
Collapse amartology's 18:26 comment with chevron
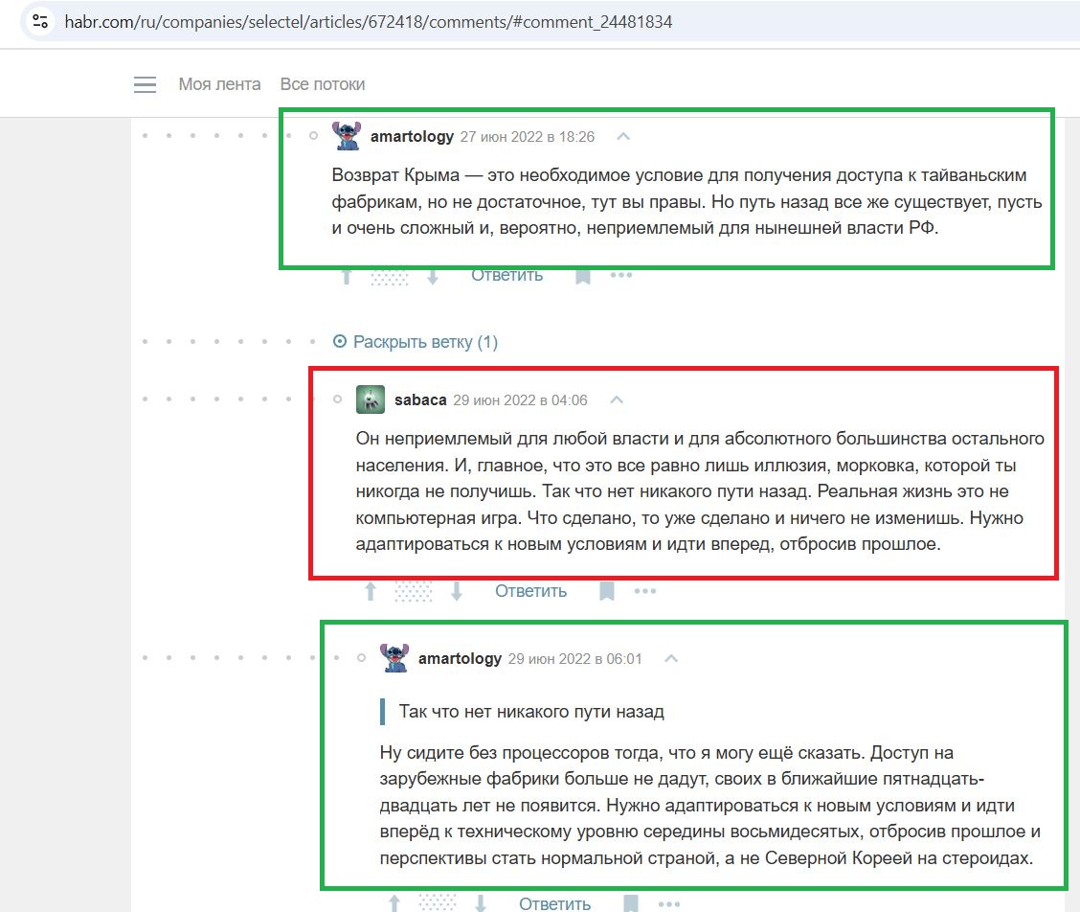click(623, 136)
